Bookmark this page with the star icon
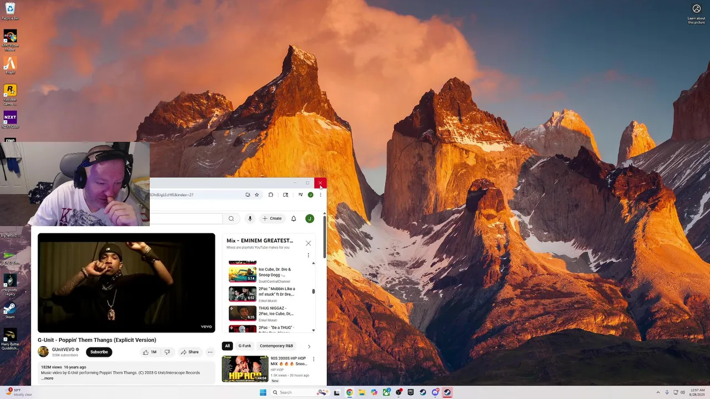Viewport: 710px width, 399px height. (257, 195)
